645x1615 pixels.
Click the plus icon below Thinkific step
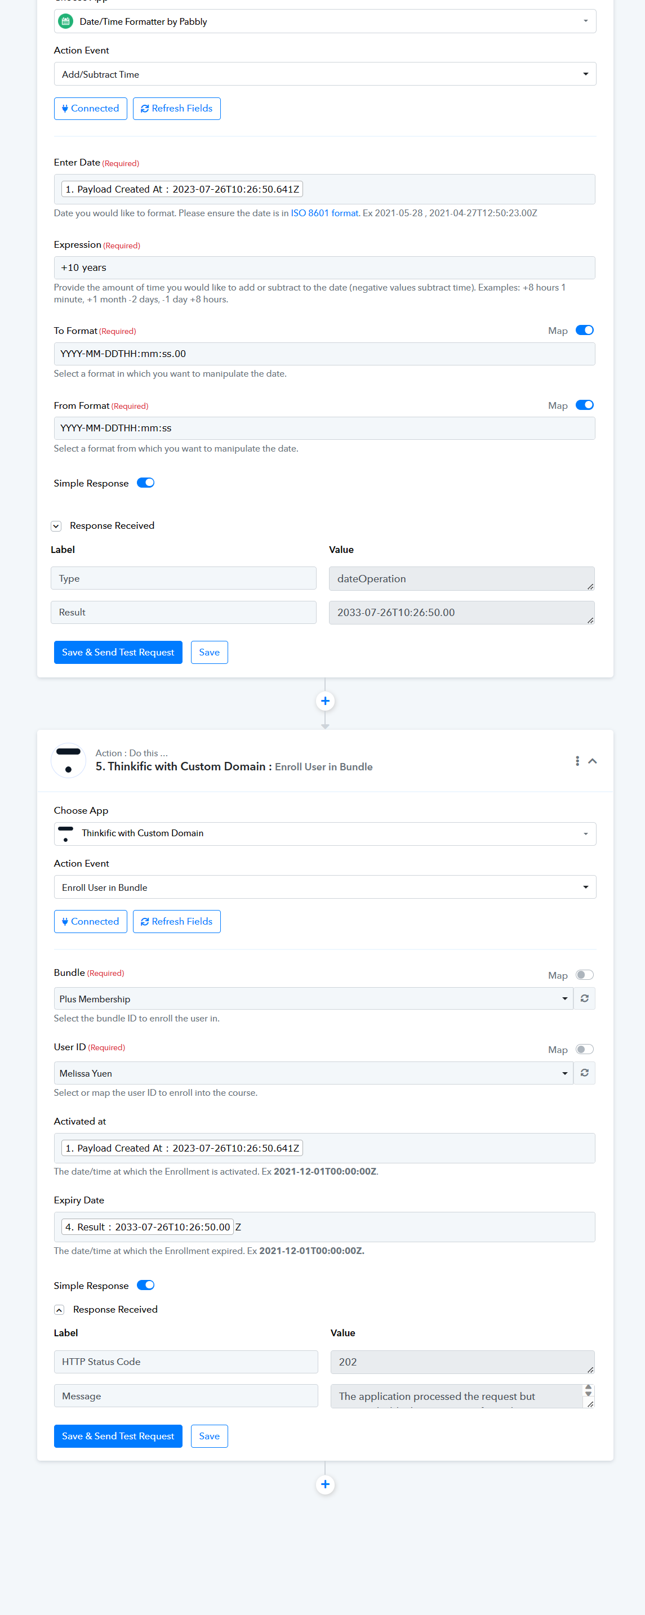point(325,1484)
